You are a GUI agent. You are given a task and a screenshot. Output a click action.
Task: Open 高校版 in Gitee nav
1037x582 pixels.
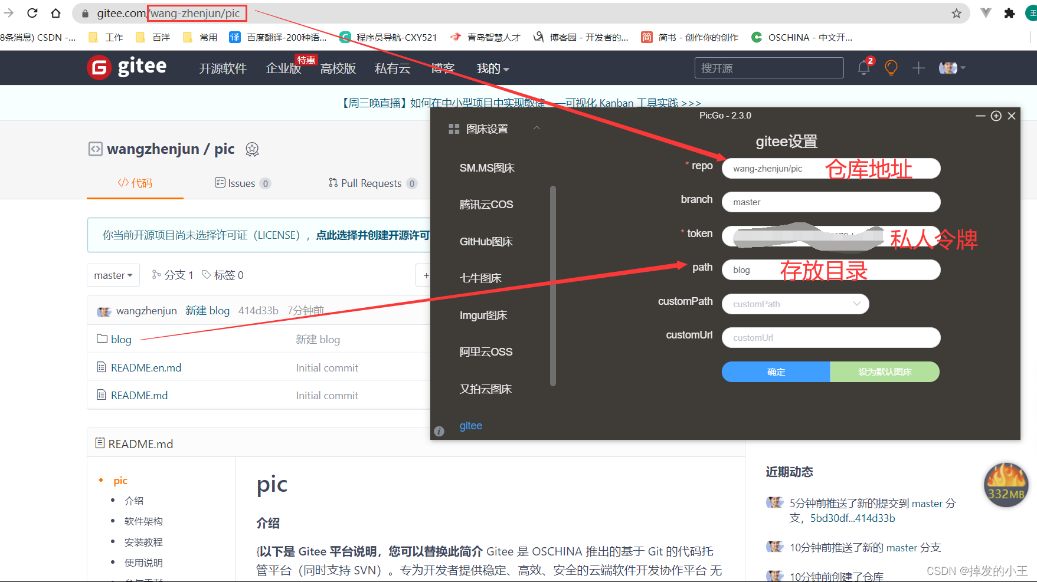(x=338, y=68)
